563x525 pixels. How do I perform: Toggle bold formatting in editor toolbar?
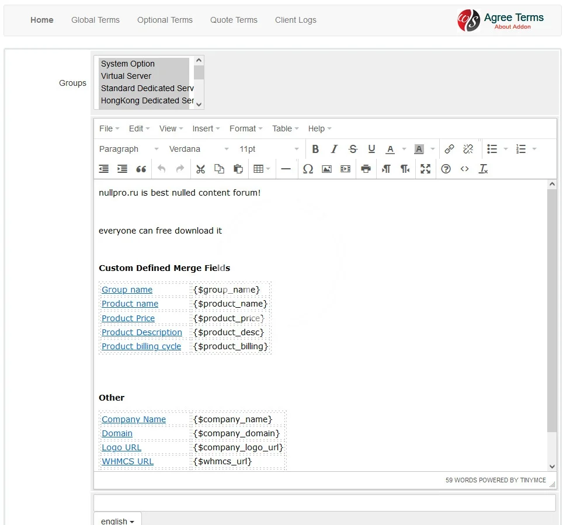pos(315,149)
